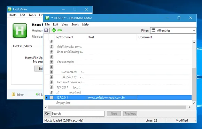202x129 pixels.
Task: Remove entry with the green minus icon
Action: pos(60,30)
